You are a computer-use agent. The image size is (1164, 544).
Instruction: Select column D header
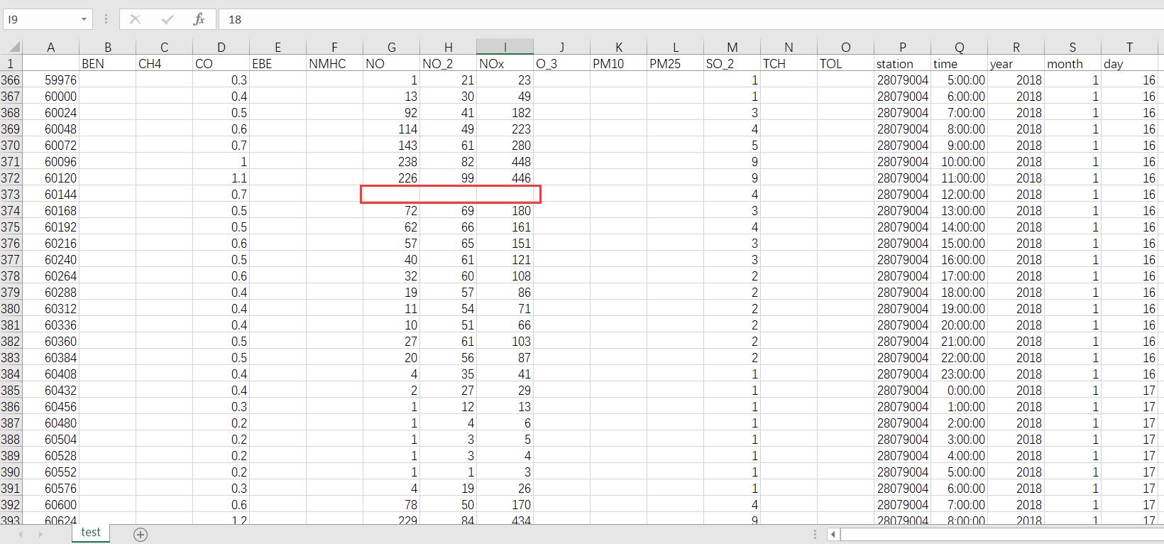coord(221,48)
